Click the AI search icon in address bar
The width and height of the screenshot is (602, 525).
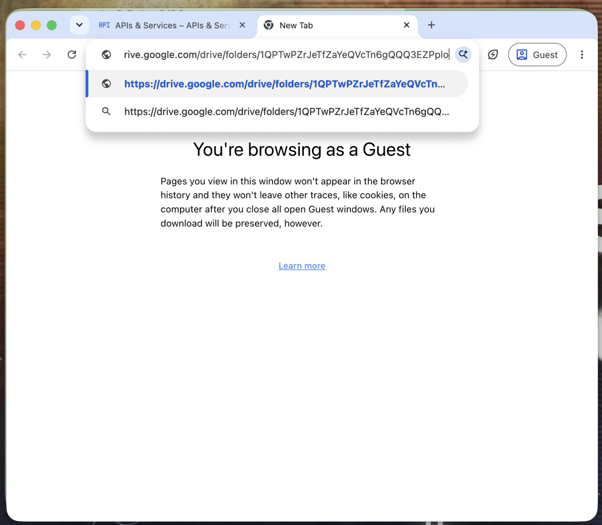pyautogui.click(x=463, y=55)
